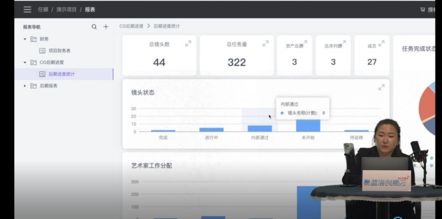Click the 后期报表 folder icon

point(34,86)
